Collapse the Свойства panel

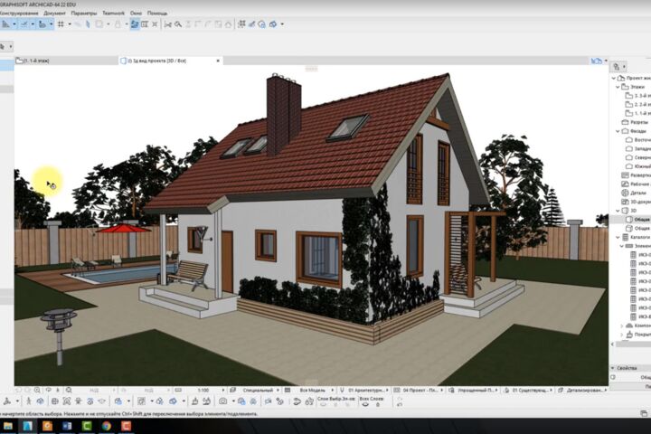coord(613,368)
